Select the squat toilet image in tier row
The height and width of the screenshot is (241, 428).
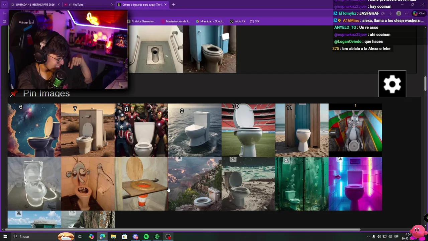tap(156, 49)
